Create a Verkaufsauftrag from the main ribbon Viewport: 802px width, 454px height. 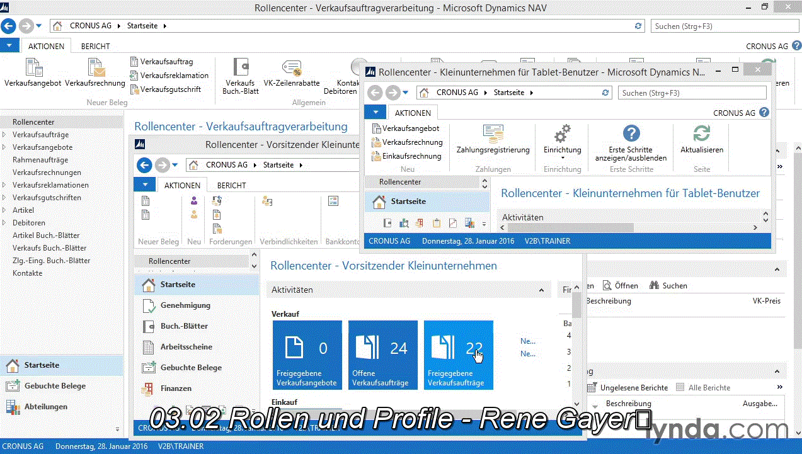click(x=161, y=62)
